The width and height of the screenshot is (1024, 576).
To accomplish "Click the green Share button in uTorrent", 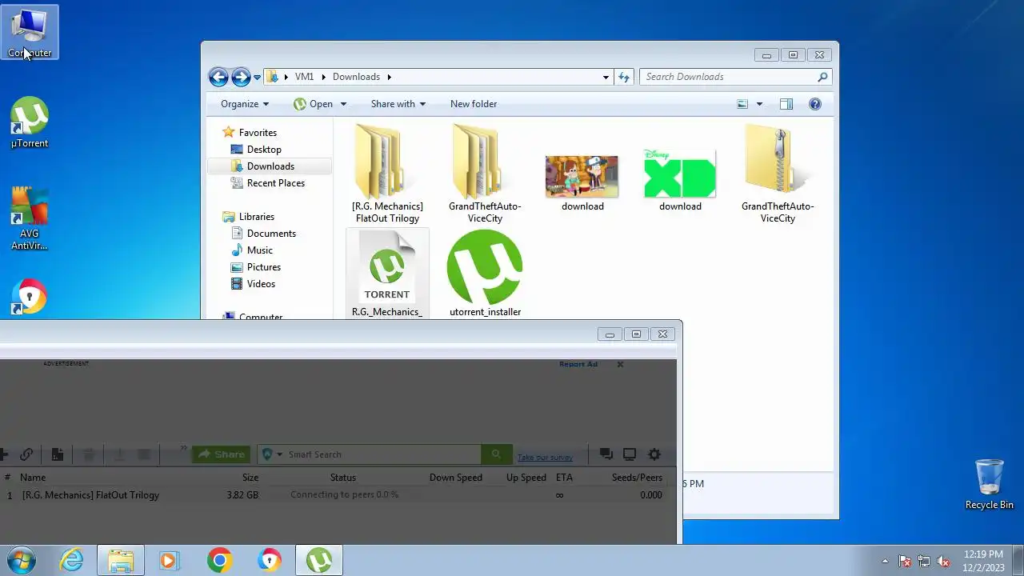I will click(221, 454).
